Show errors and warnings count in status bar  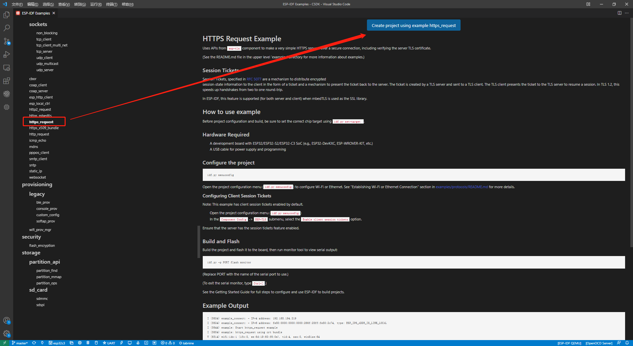tap(168, 343)
